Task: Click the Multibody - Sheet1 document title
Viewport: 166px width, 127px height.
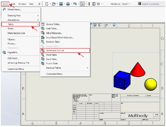Action: (120, 4)
